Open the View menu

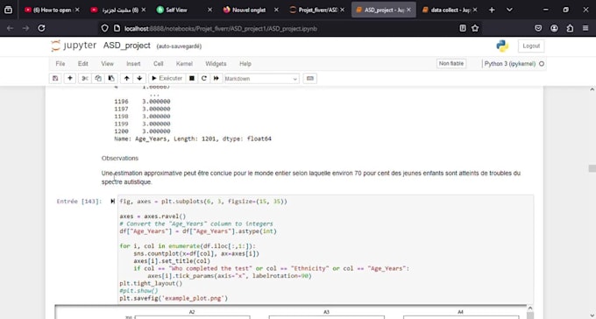(107, 64)
